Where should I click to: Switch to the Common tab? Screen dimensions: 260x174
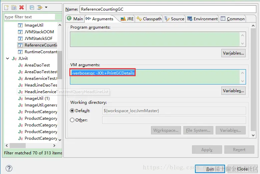tap(233, 19)
